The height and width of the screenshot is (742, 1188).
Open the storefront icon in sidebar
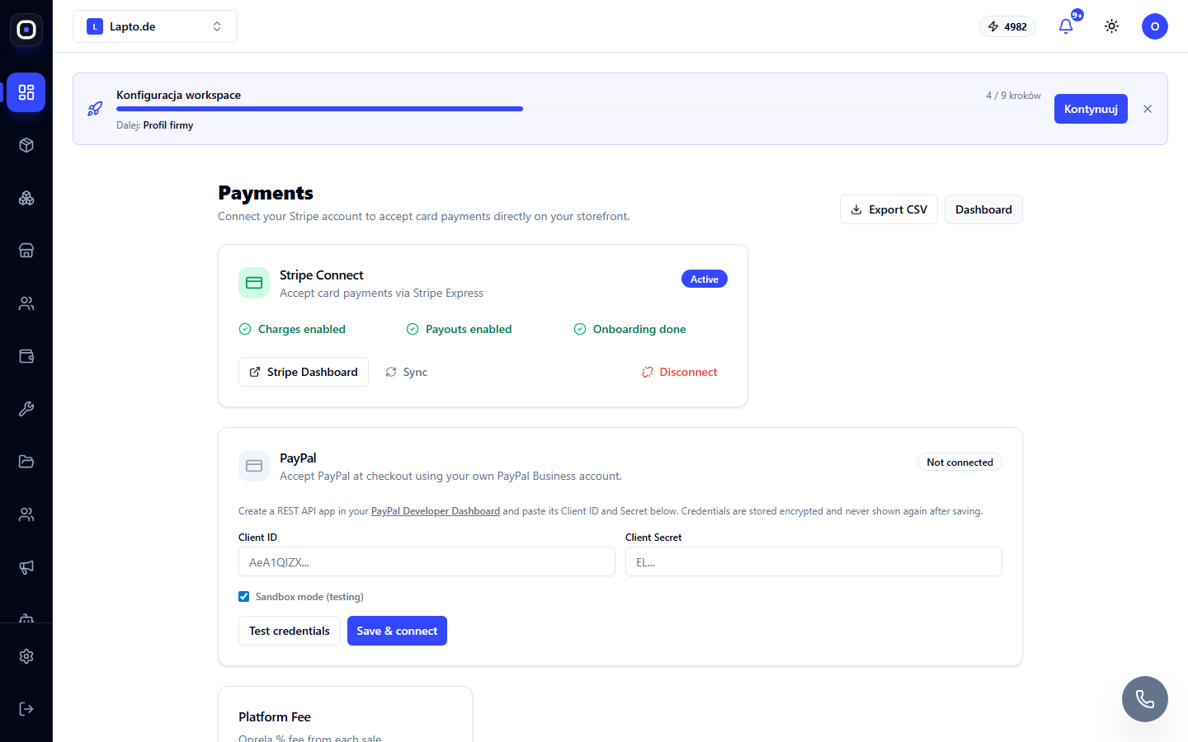click(x=26, y=251)
